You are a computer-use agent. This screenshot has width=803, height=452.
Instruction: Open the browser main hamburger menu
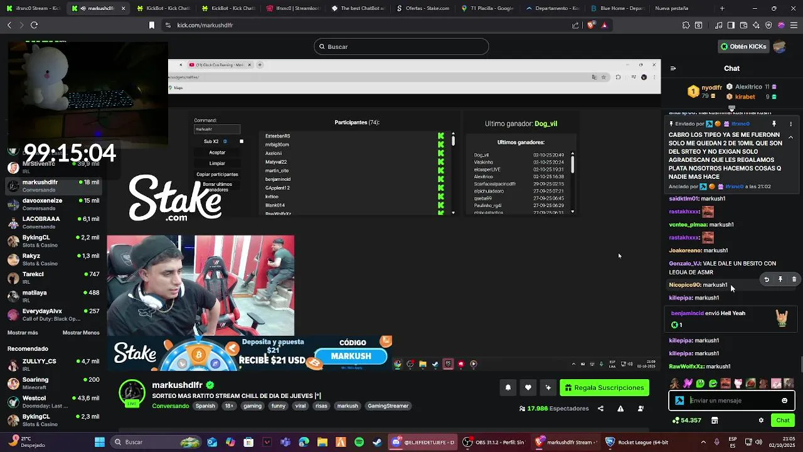tap(794, 25)
